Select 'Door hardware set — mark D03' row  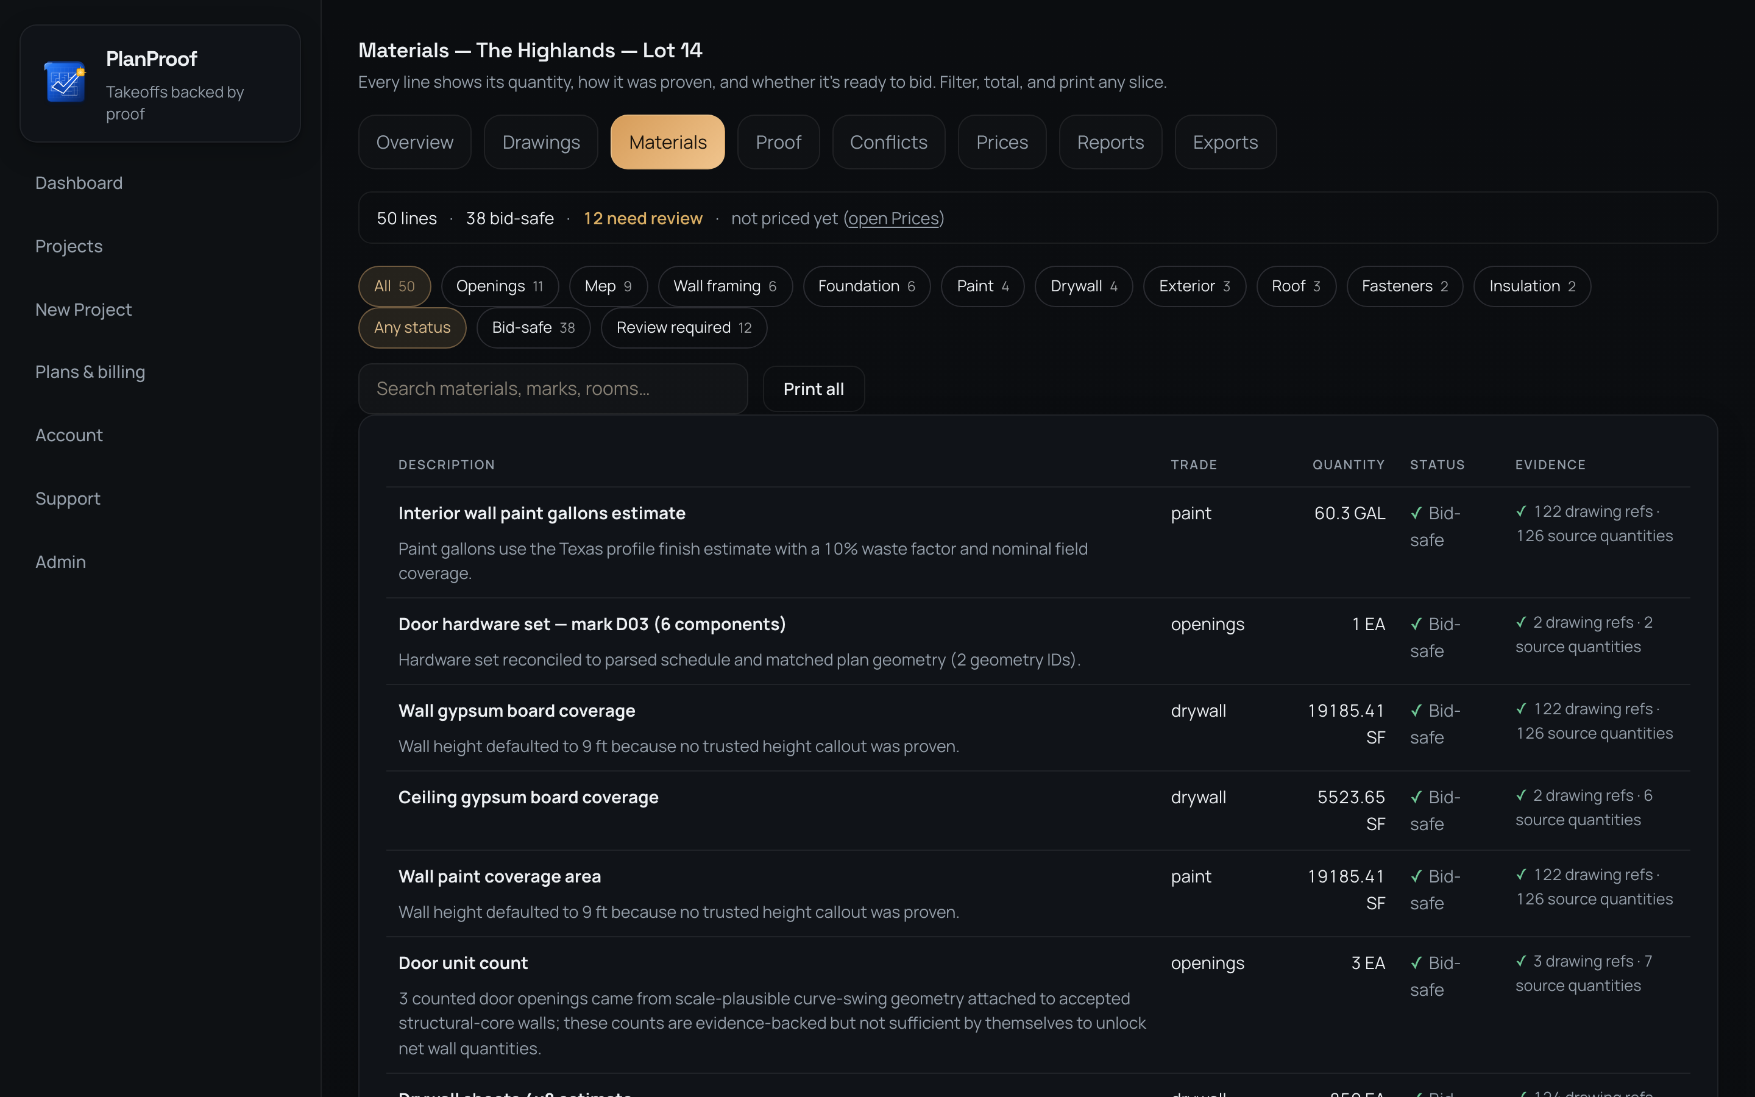[x=1038, y=641]
